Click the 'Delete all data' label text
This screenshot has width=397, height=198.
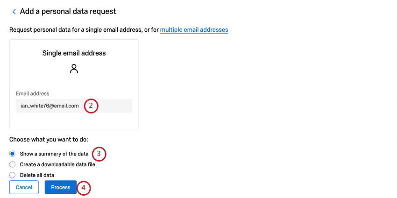[37, 175]
